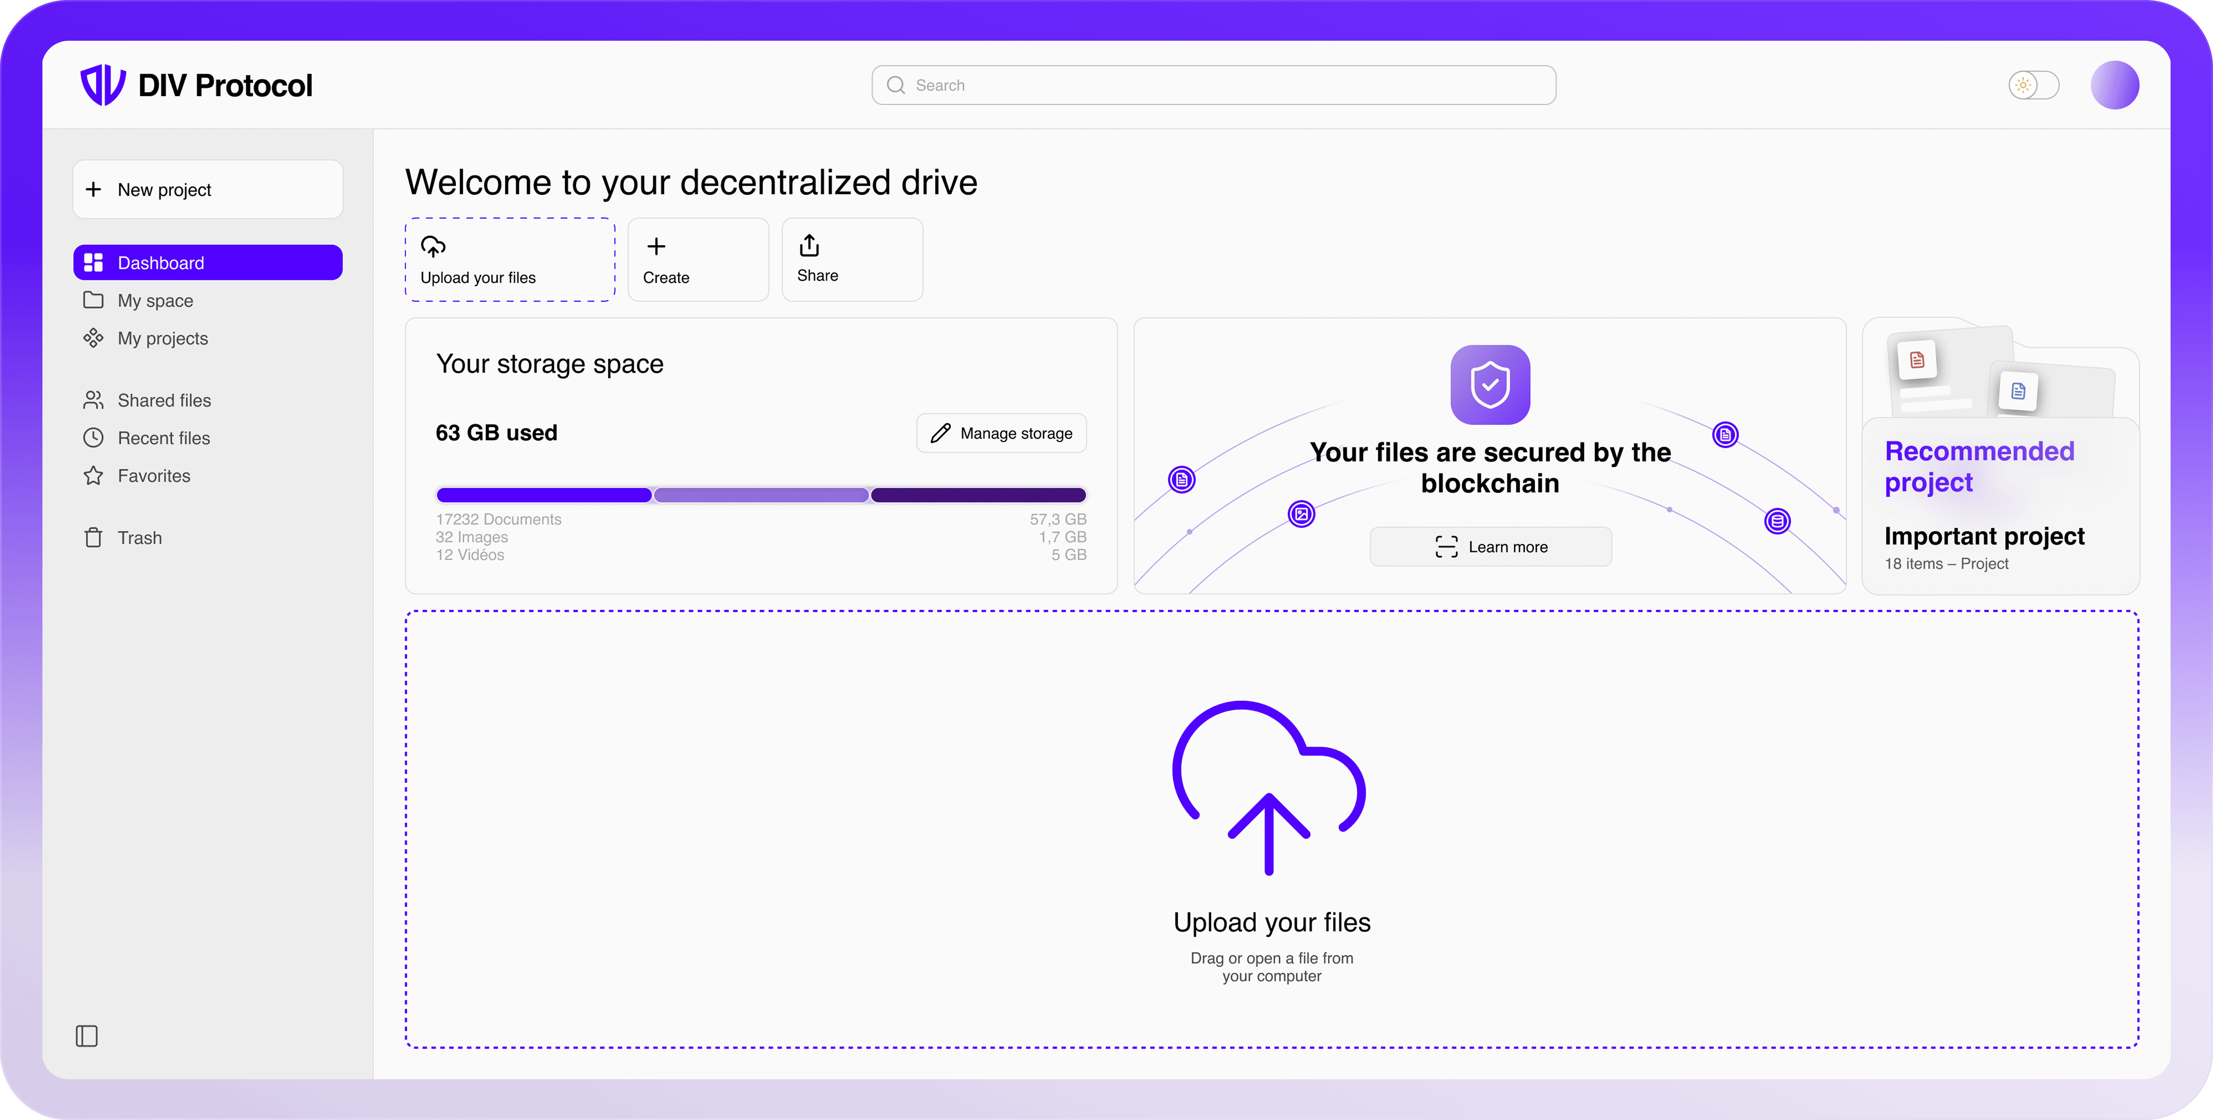The image size is (2213, 1120).
Task: Click Learn more about blockchain security
Action: (1490, 546)
